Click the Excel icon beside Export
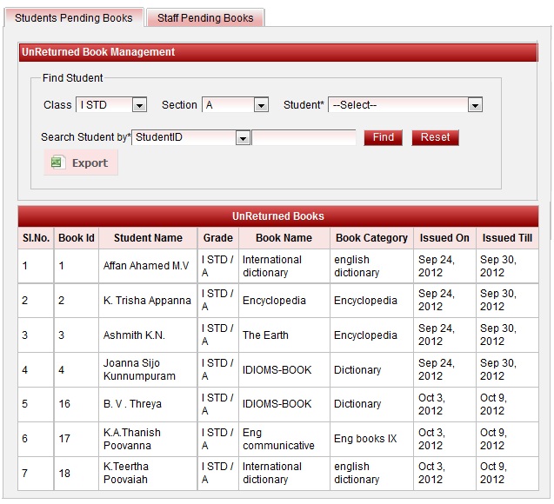The image size is (554, 504). click(x=57, y=162)
